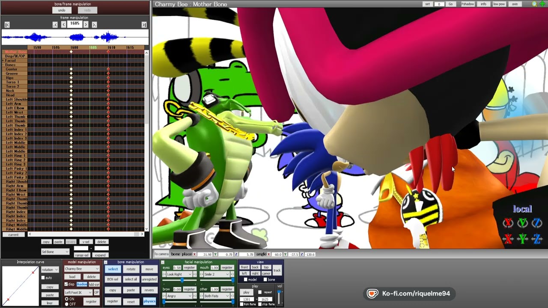Open the Sel Bone dropdown

click(55, 252)
